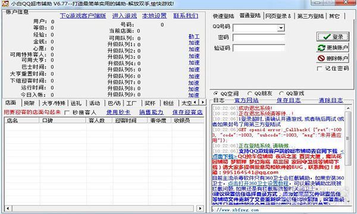Click the 进入游戏 link
This screenshot has width=357, height=214.
(124, 15)
